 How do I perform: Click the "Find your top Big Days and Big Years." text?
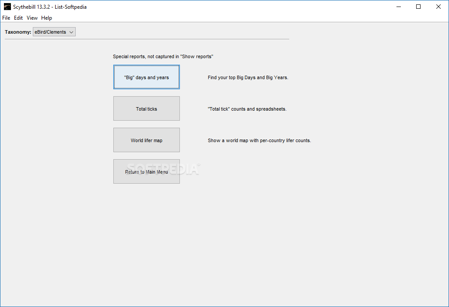pos(248,77)
